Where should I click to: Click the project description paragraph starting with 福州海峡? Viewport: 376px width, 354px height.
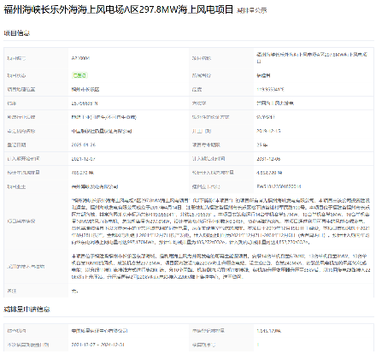(220, 221)
